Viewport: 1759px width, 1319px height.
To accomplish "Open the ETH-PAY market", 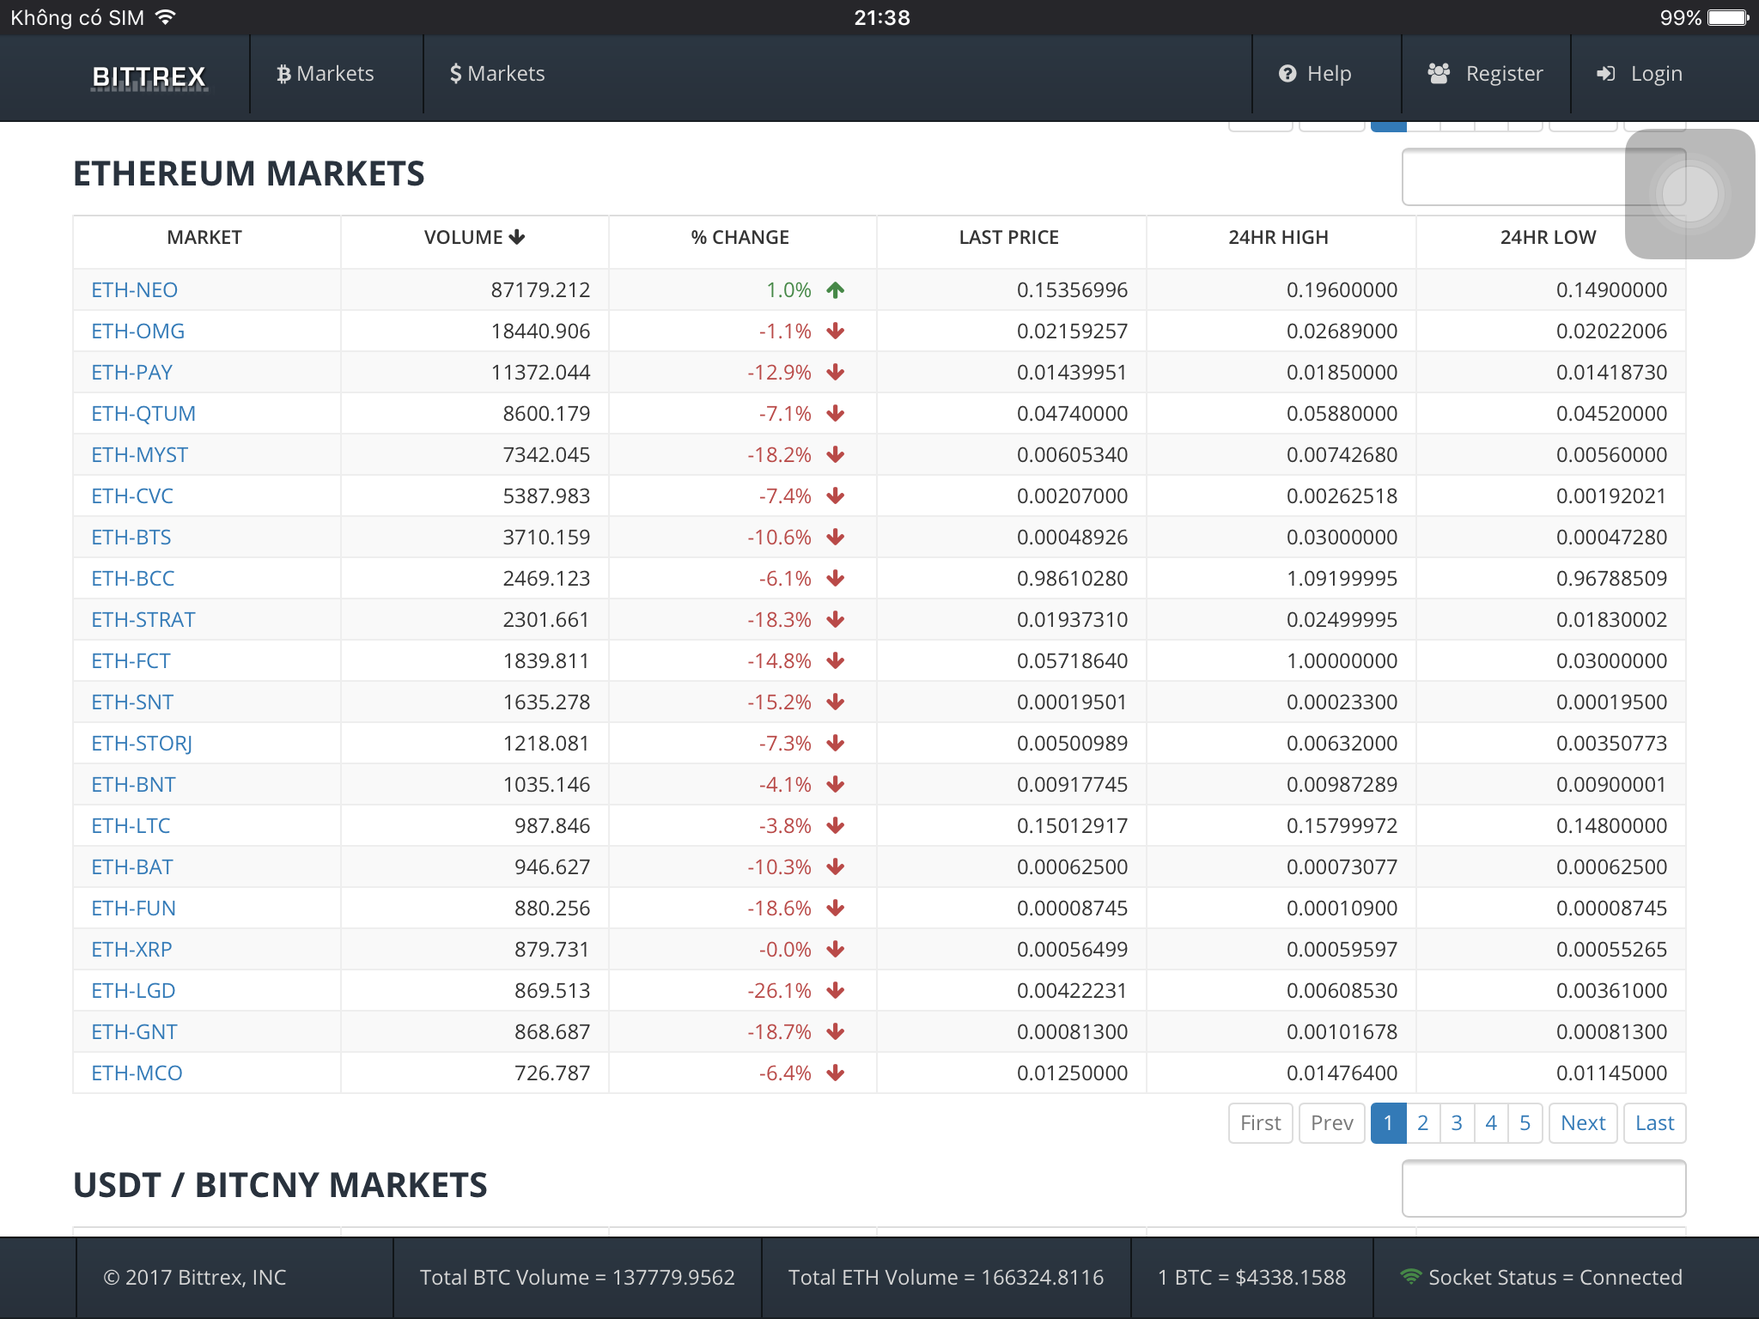I will click(x=132, y=373).
